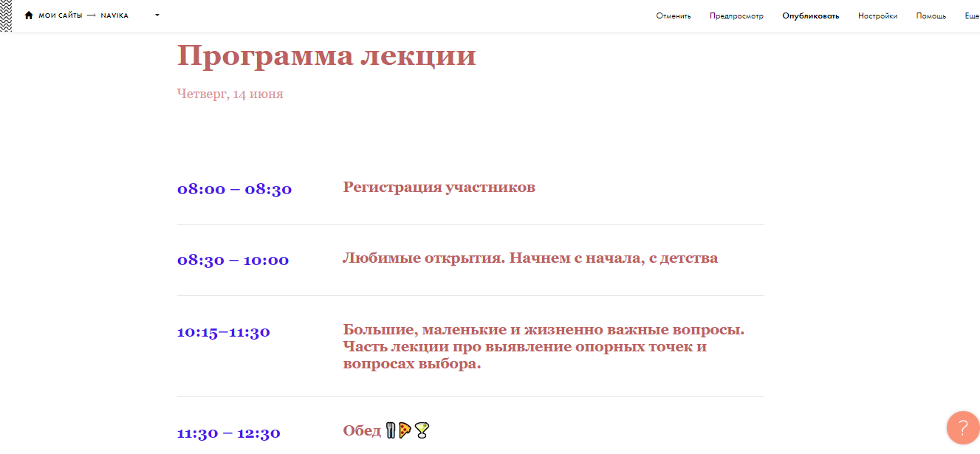Select the NAVIKA site breadcrumb
The image size is (980, 454).
click(114, 16)
